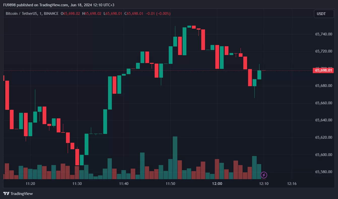This screenshot has height=199, width=338.
Task: Open the USDT currency selector
Action: (323, 14)
